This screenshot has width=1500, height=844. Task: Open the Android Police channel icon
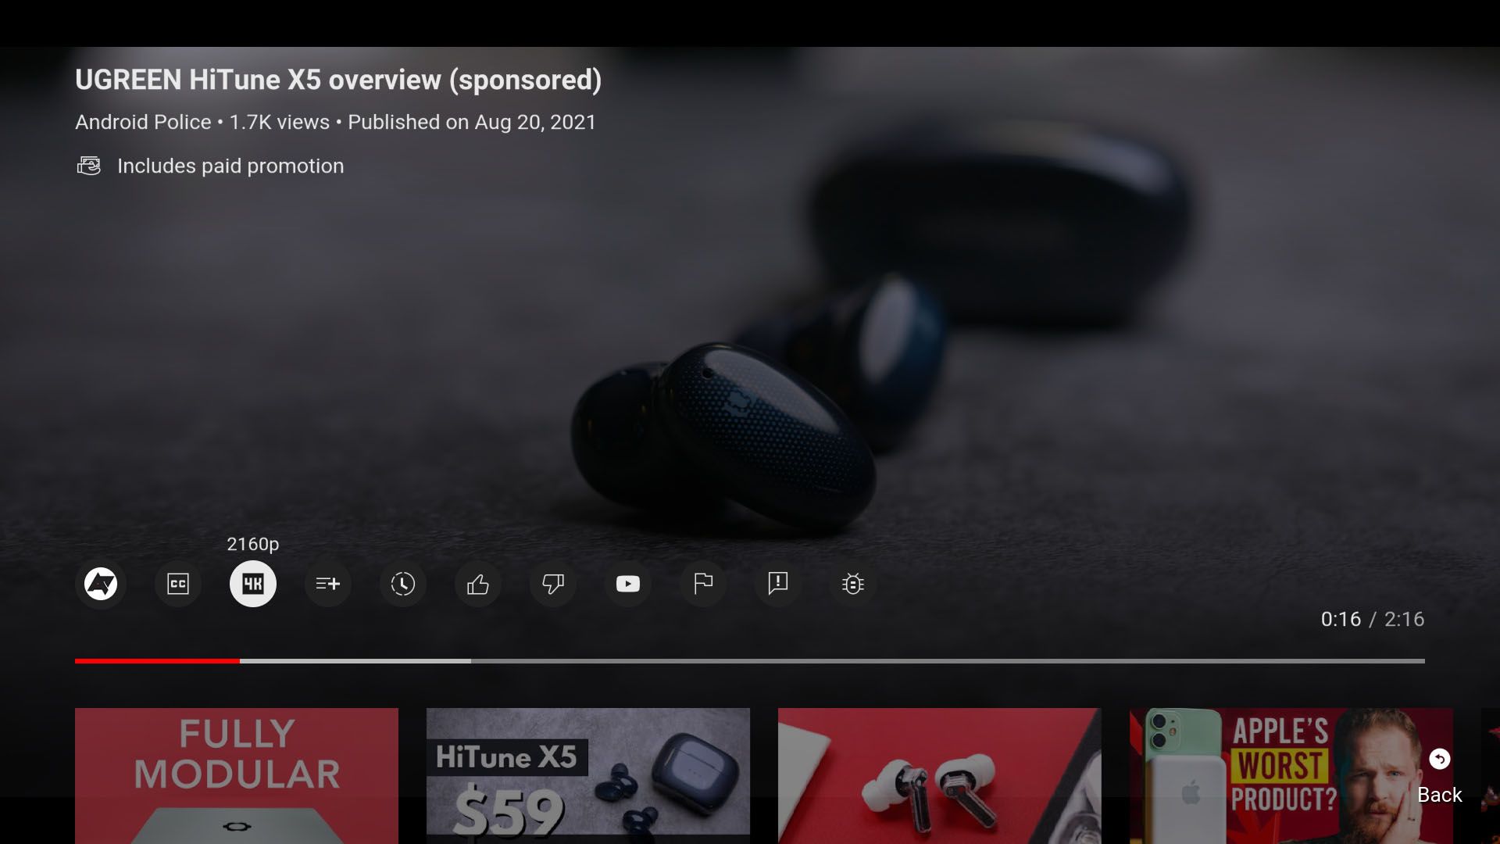101,584
